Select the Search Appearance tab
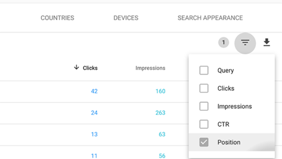This screenshot has width=282, height=159. click(210, 18)
